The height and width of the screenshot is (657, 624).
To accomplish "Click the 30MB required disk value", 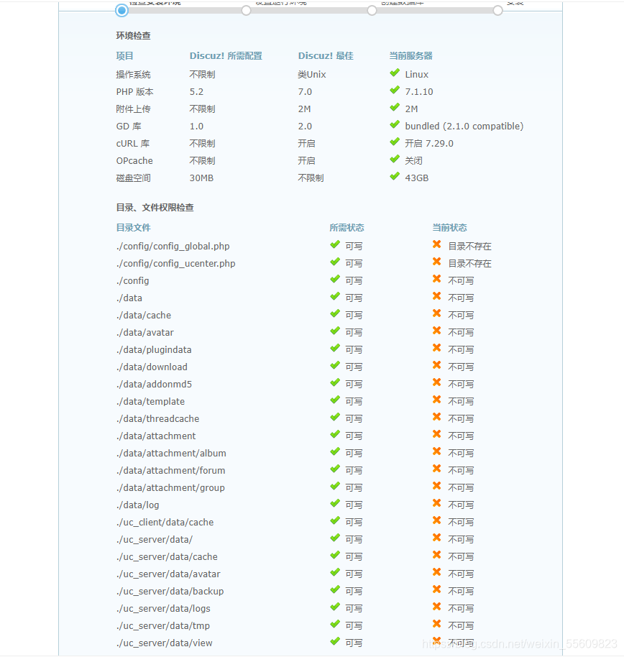I will 201,178.
